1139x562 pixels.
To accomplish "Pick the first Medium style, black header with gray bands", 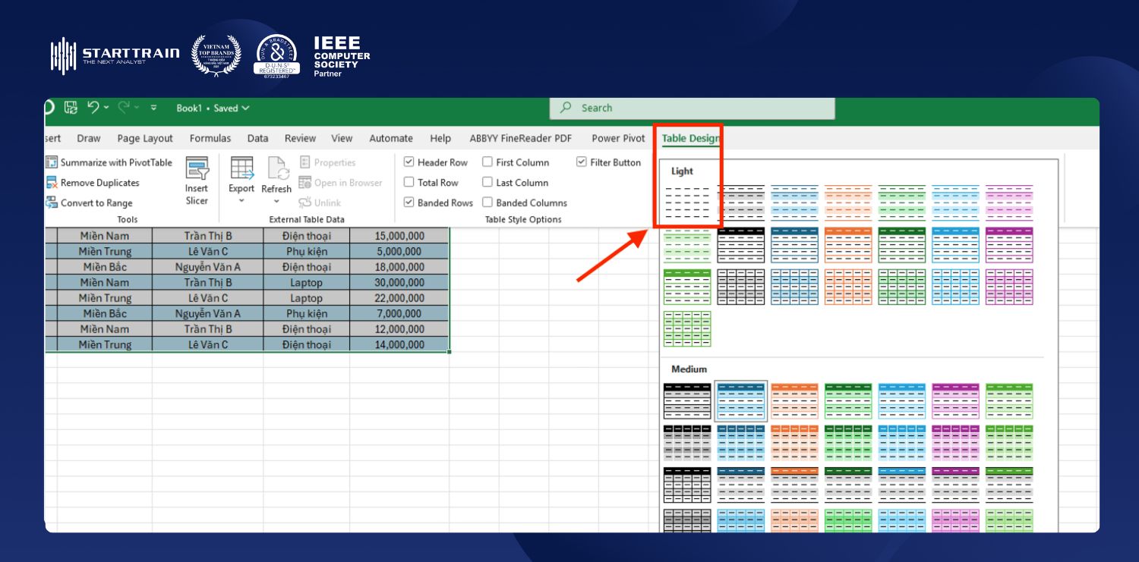I will click(687, 400).
